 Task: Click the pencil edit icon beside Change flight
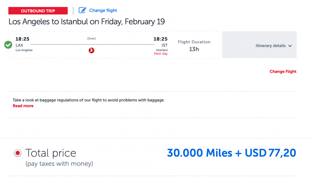[82, 10]
